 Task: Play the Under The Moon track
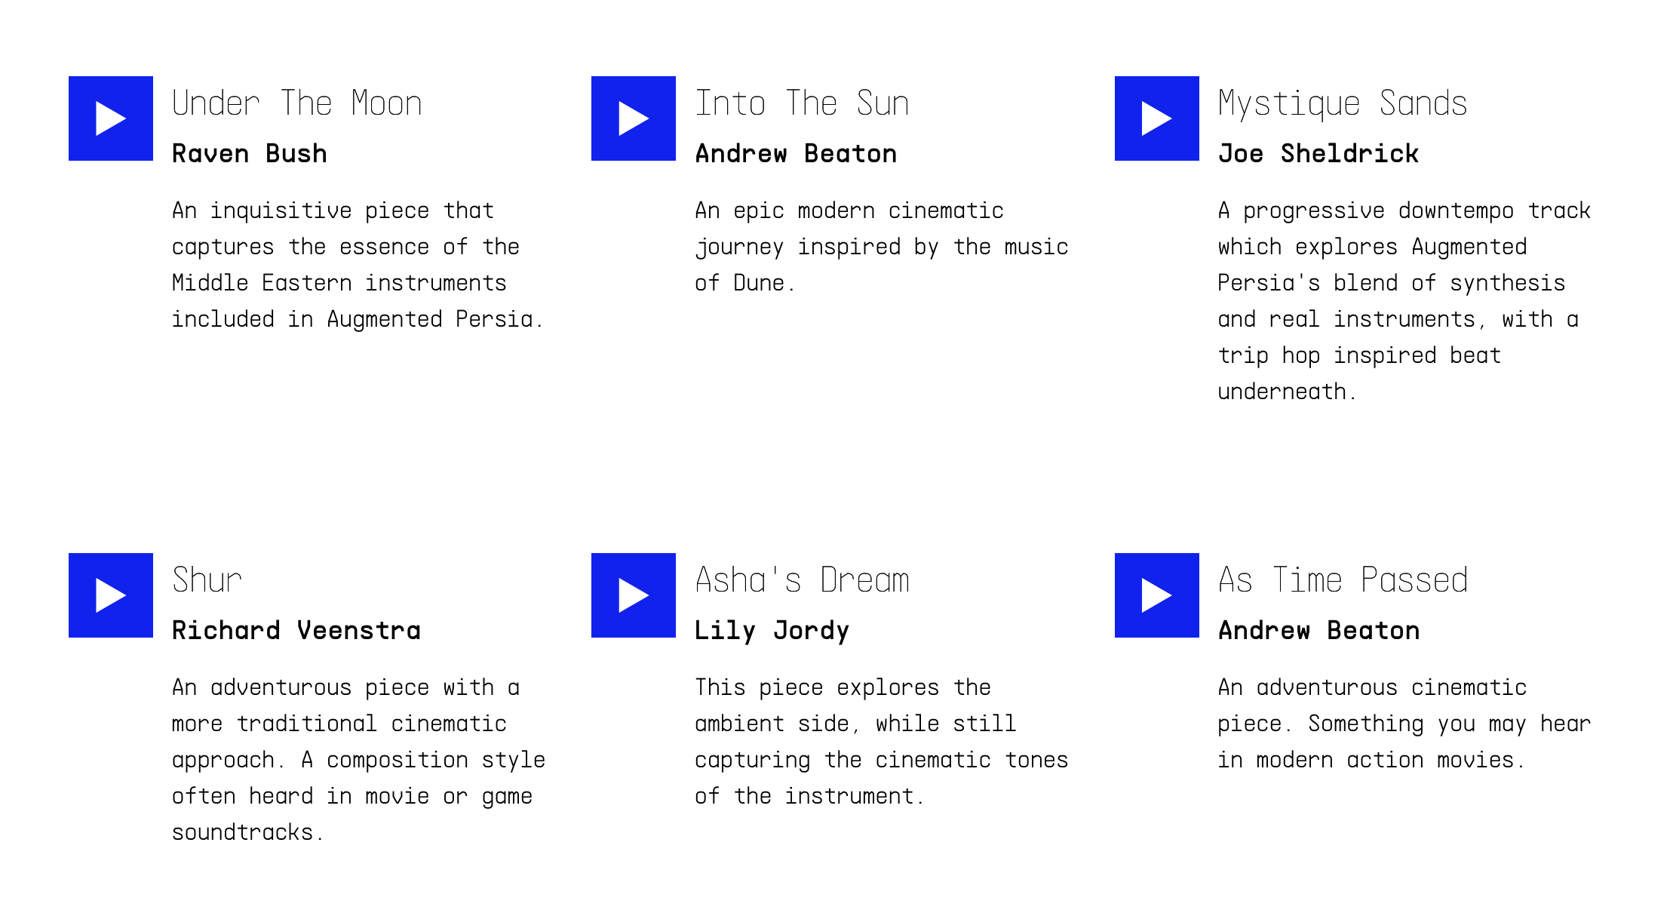(x=111, y=118)
